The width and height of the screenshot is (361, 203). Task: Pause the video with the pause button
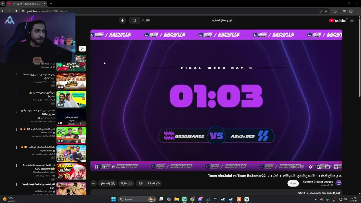pos(97,167)
